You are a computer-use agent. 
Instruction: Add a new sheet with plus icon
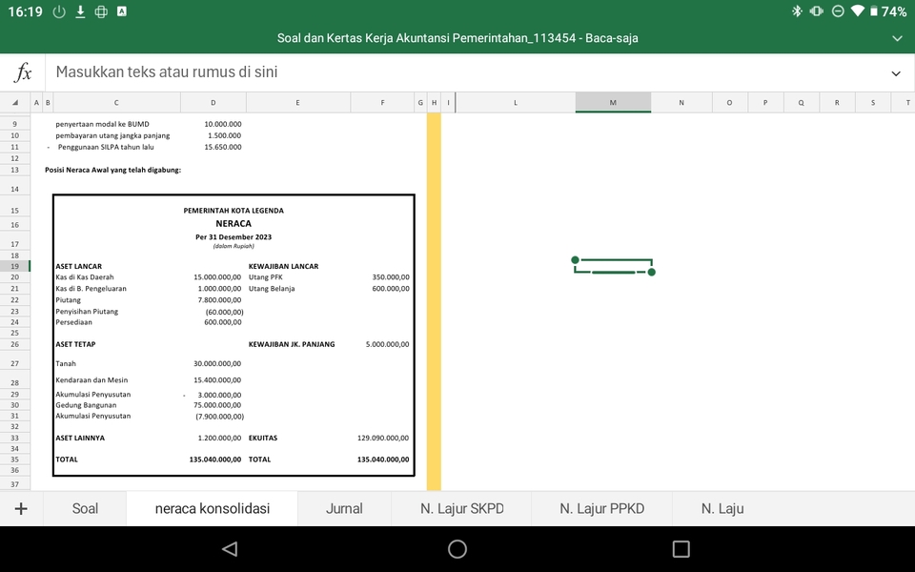point(21,509)
